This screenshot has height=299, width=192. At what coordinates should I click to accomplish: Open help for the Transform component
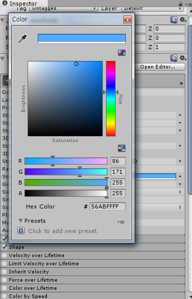pyautogui.click(x=174, y=19)
